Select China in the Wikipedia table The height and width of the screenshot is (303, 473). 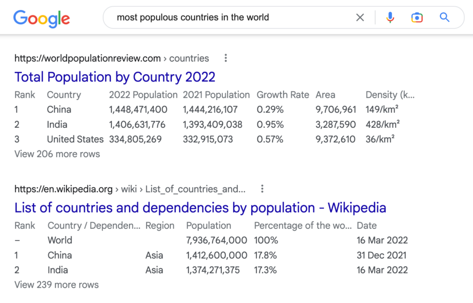(60, 255)
